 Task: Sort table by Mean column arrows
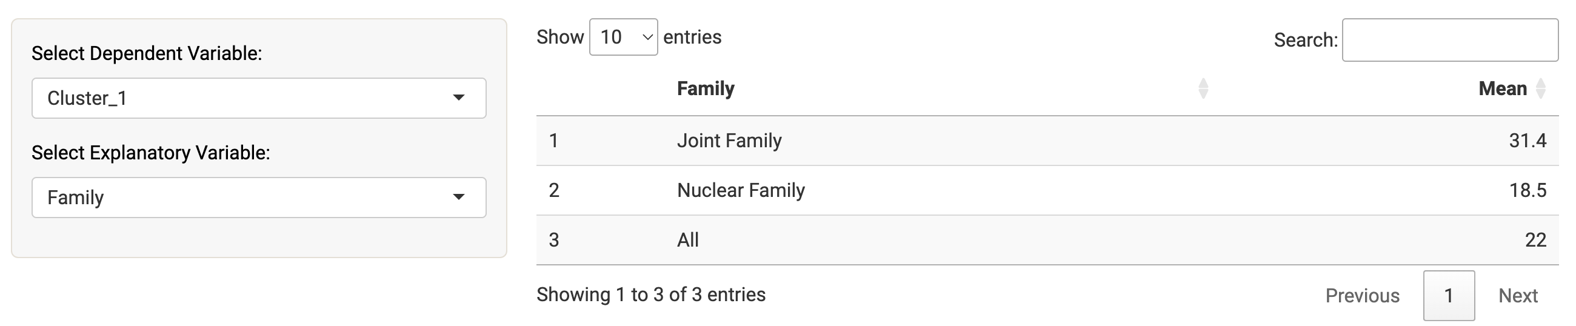[x=1541, y=88]
